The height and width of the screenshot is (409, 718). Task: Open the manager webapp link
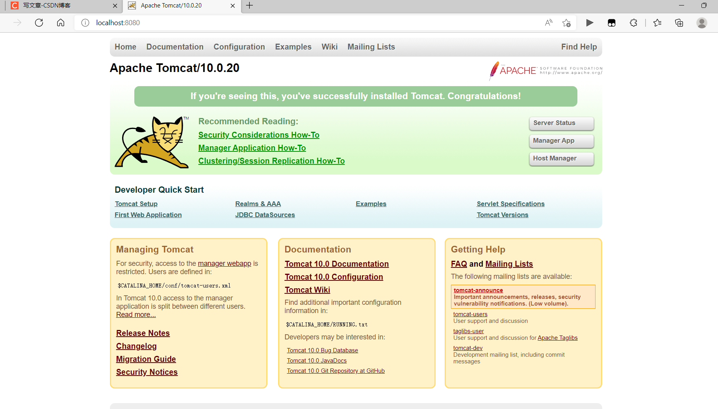tap(224, 263)
